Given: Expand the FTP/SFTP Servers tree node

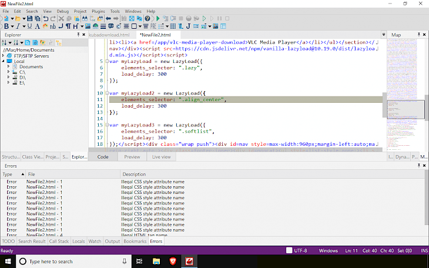Looking at the screenshot, I should pos(4,56).
